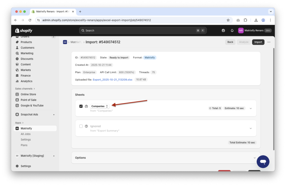Open All Jobs under Matrixify

[x=26, y=134]
